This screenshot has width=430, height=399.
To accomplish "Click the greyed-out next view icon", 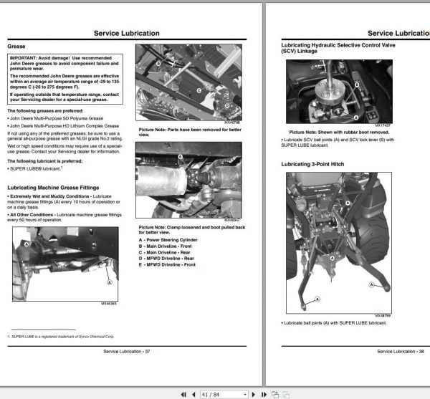I will point(286,394).
